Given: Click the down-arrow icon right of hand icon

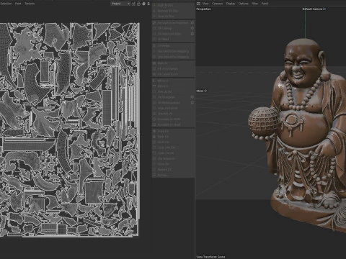Looking at the screenshot, I should pyautogui.click(x=148, y=4).
